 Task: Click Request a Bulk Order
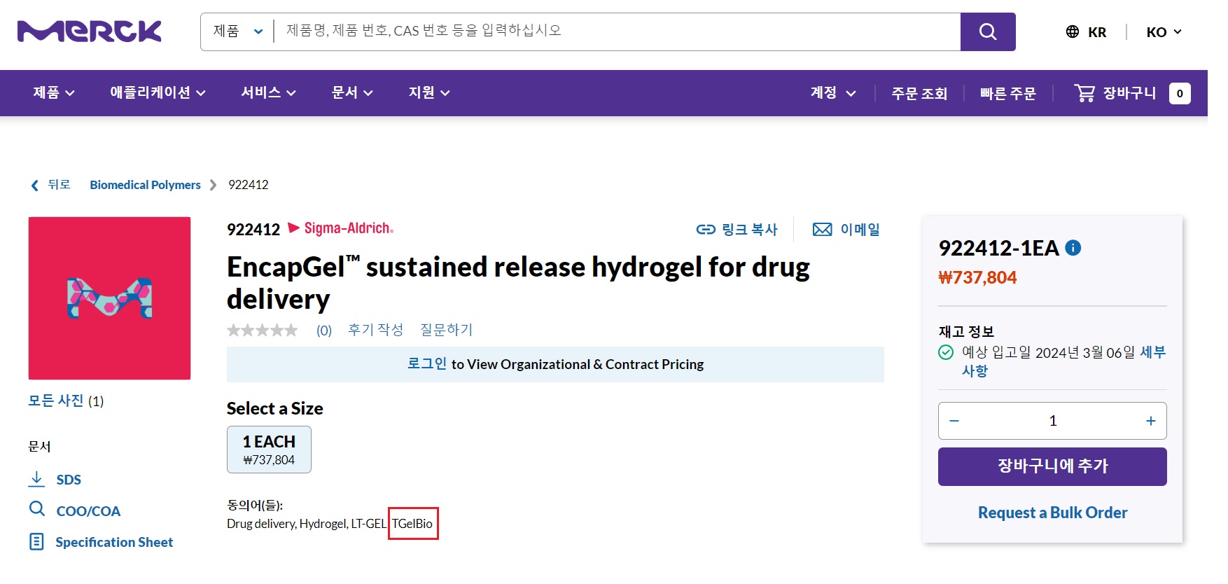point(1052,513)
